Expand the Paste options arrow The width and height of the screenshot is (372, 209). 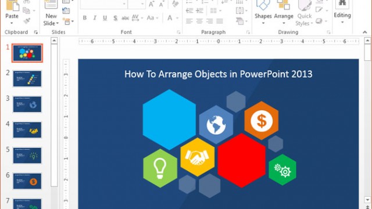(12, 23)
